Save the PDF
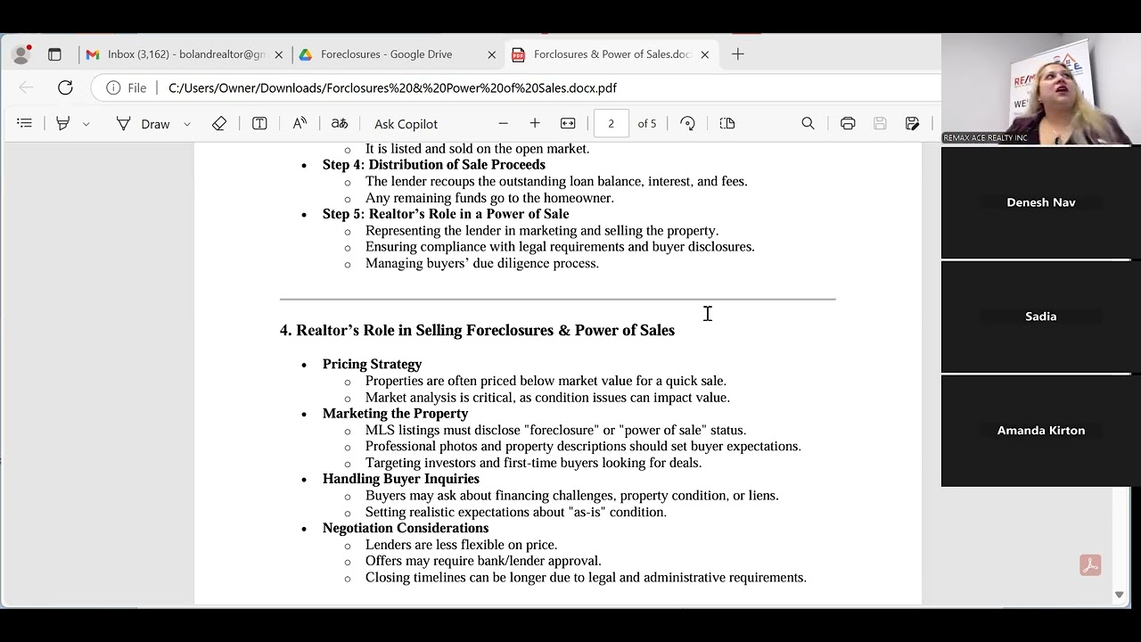 pyautogui.click(x=880, y=123)
